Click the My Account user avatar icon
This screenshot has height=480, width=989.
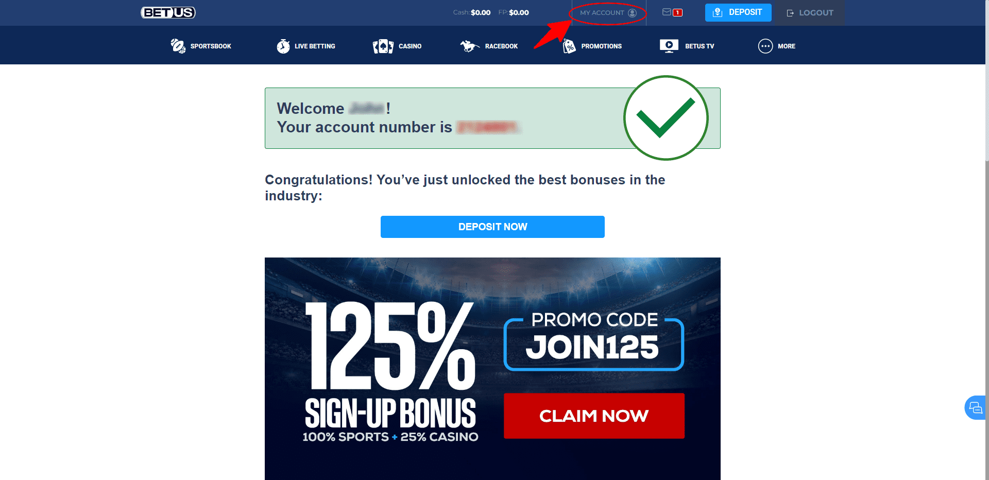[x=633, y=13]
